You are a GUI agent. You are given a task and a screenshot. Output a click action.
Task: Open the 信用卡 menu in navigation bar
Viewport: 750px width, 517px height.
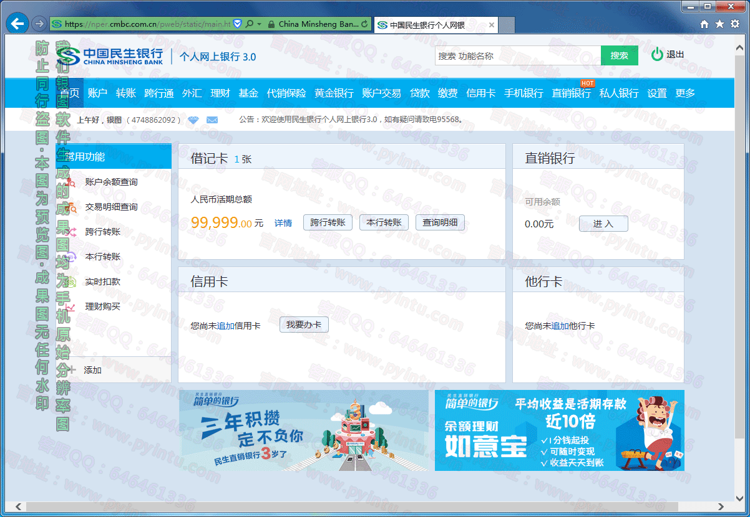(x=480, y=93)
